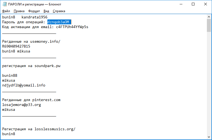This screenshot has height=140, width=212.
Task: Click 'bunin8' below the losslessmusics.org line
Action: pyautogui.click(x=9, y=134)
